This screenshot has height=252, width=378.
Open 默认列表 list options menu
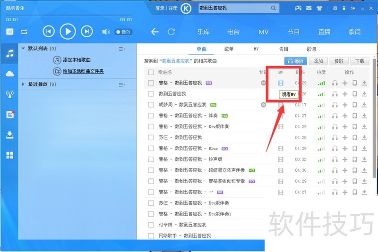tap(122, 49)
